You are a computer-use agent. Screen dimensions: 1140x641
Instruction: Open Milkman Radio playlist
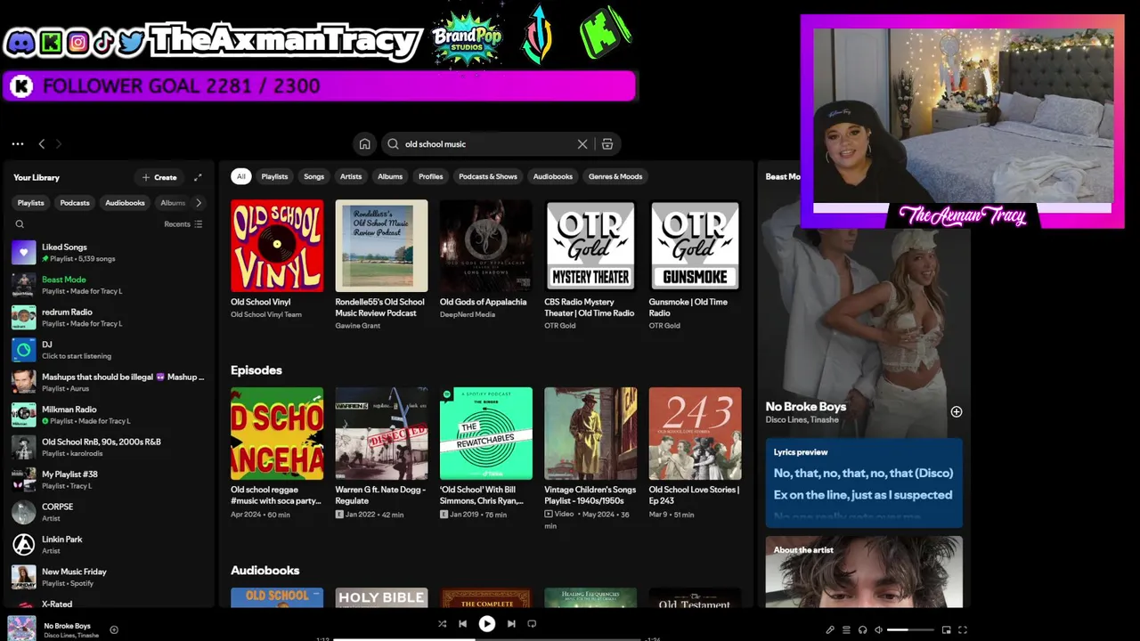pos(108,415)
